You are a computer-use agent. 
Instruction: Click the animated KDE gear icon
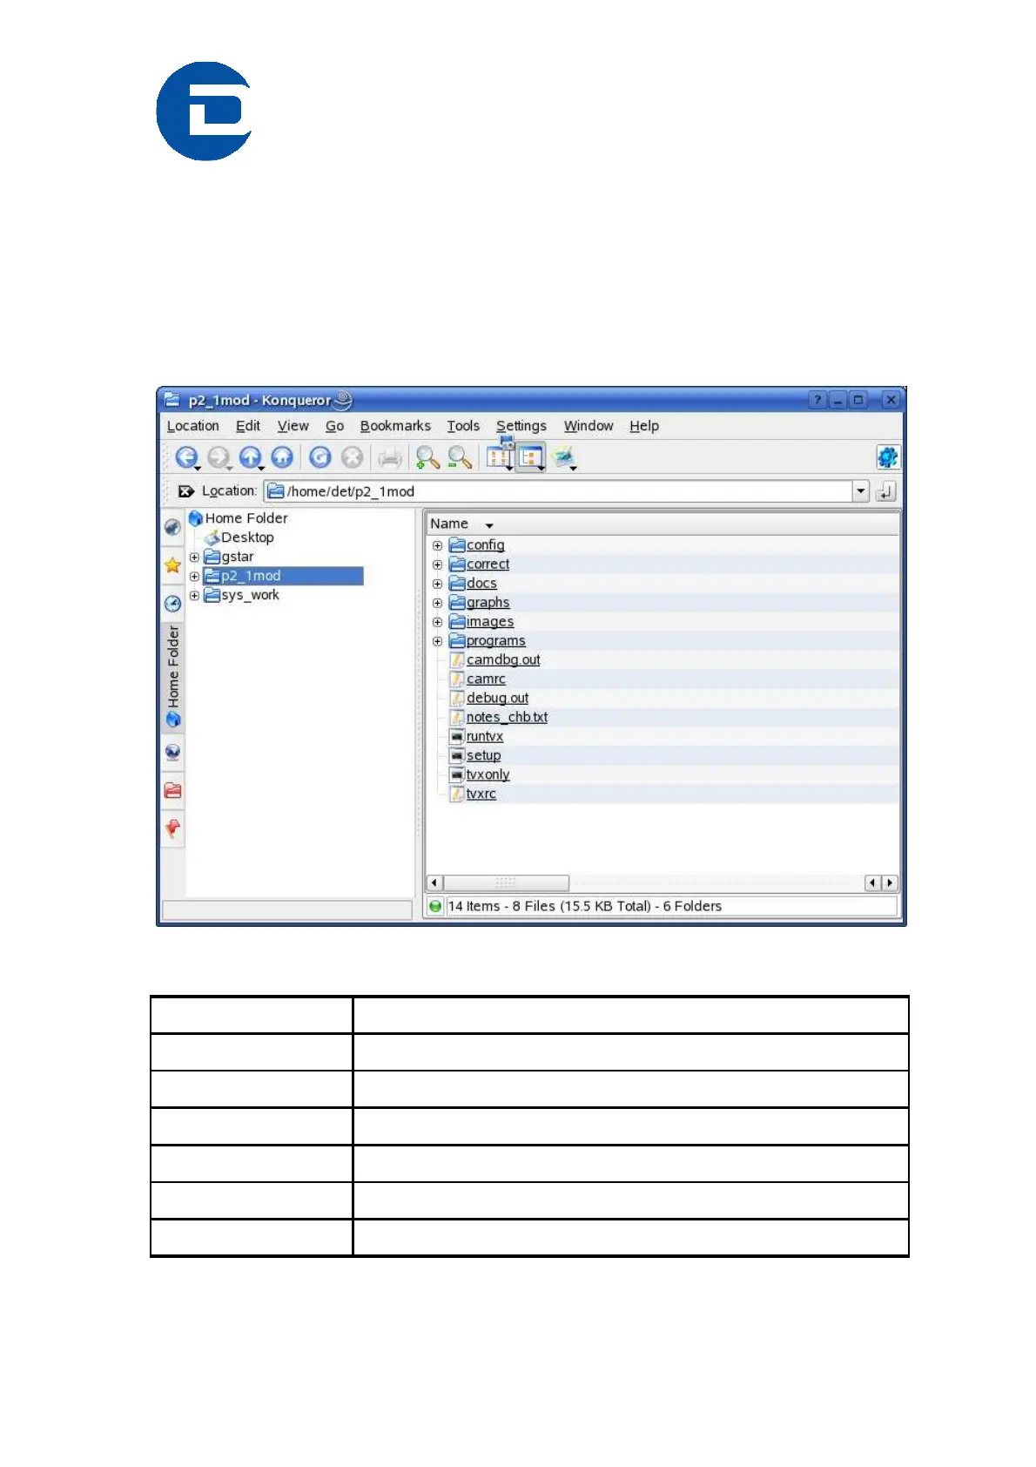tap(887, 457)
